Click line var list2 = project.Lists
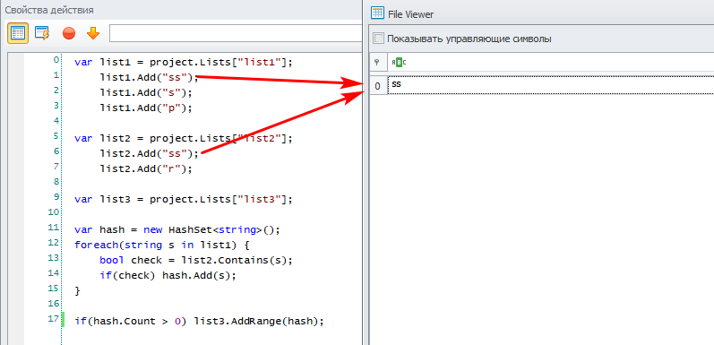 [x=183, y=139]
